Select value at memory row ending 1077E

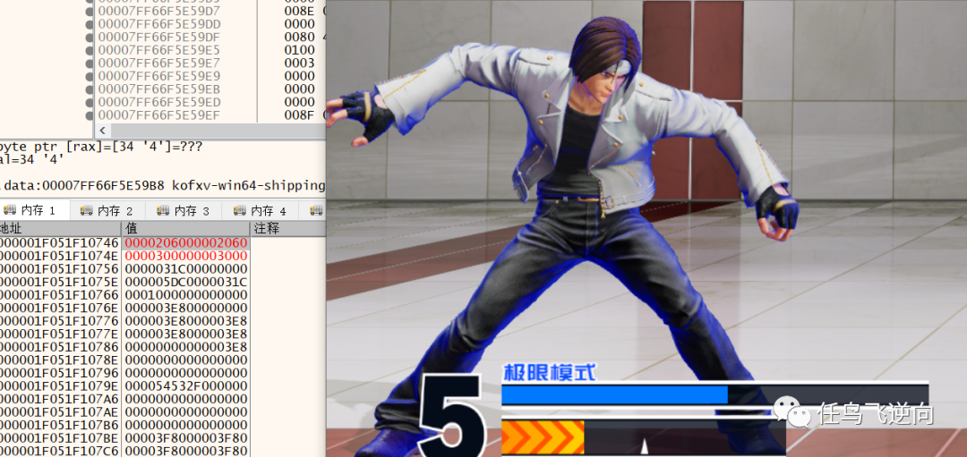[x=186, y=334]
